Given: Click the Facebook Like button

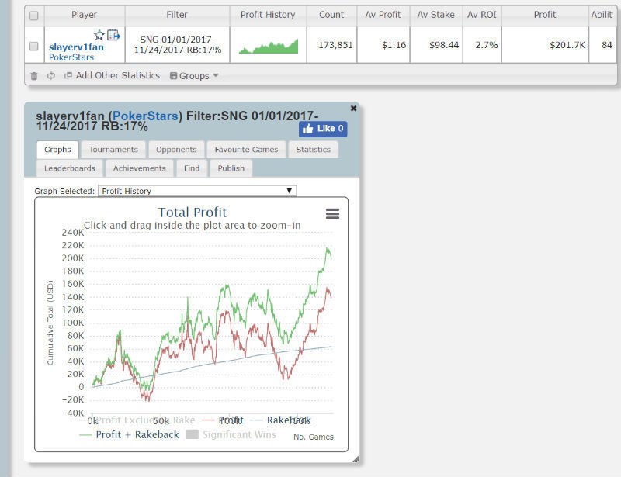Looking at the screenshot, I should pos(323,129).
